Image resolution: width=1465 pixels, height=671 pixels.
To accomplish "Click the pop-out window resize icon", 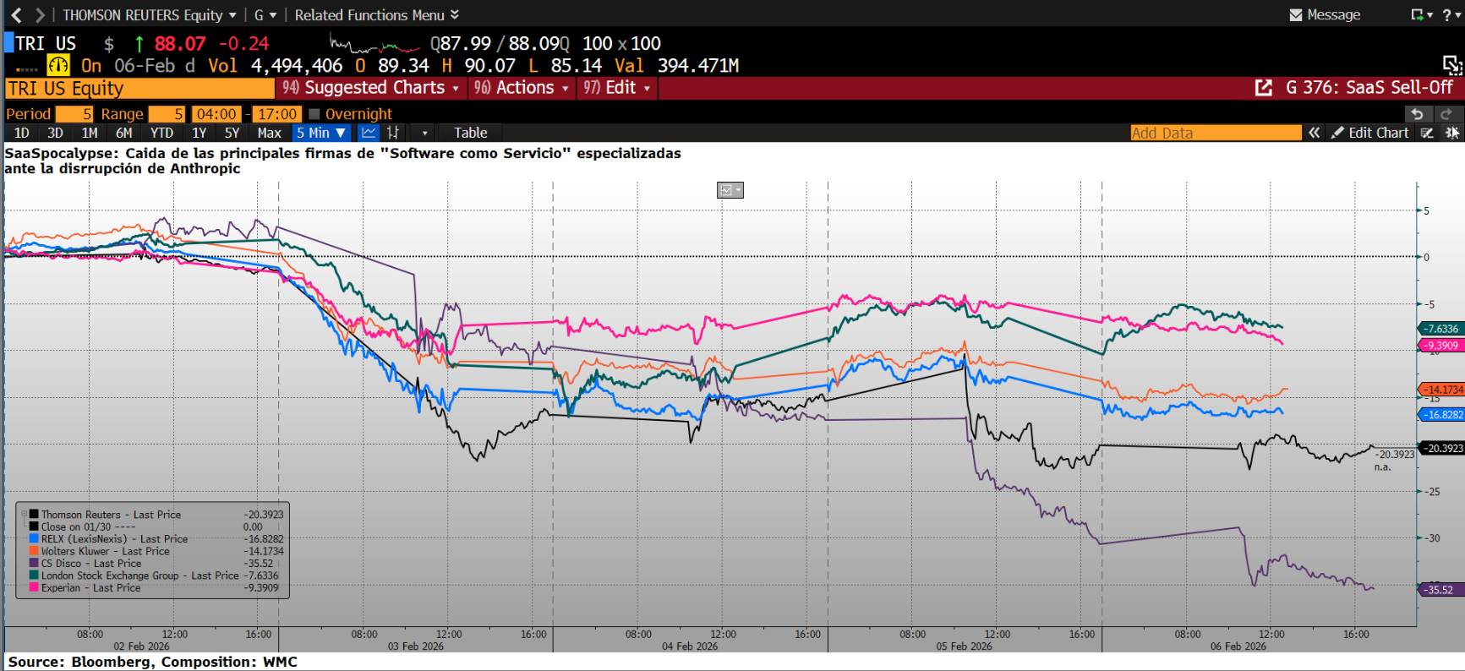I will click(x=1452, y=65).
